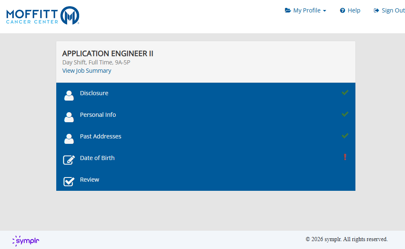Click the green checkmark on Past Addresses row
Screen dimensions: 405x249
(345, 136)
